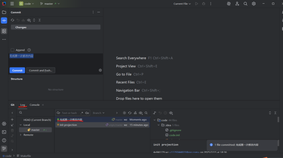Cherry-pick selected commit icon
This screenshot has height=158, width=283.
click(x=135, y=113)
